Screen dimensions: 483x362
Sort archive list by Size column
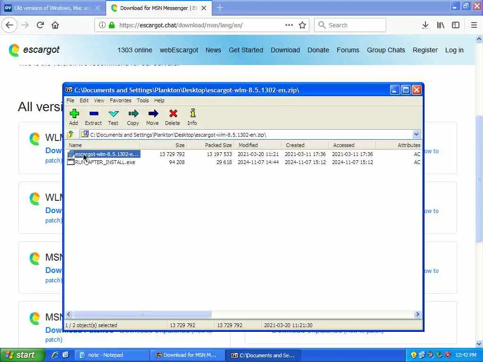pyautogui.click(x=164, y=145)
